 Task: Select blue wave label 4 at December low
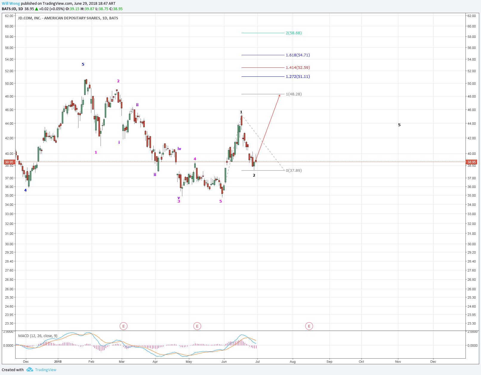click(25, 190)
